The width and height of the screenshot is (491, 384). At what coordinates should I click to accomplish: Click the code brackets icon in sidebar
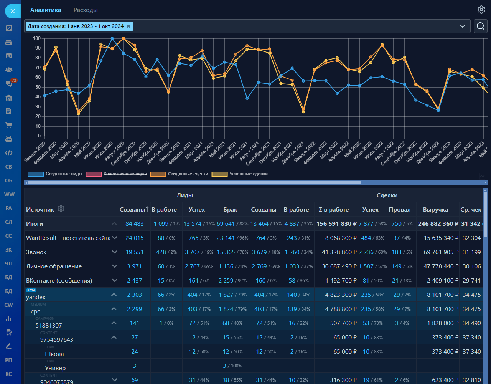(9, 153)
